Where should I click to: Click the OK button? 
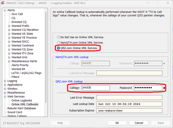click(117, 123)
